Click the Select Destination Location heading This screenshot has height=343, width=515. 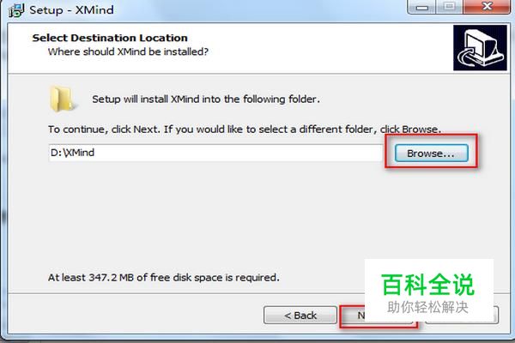coord(110,38)
